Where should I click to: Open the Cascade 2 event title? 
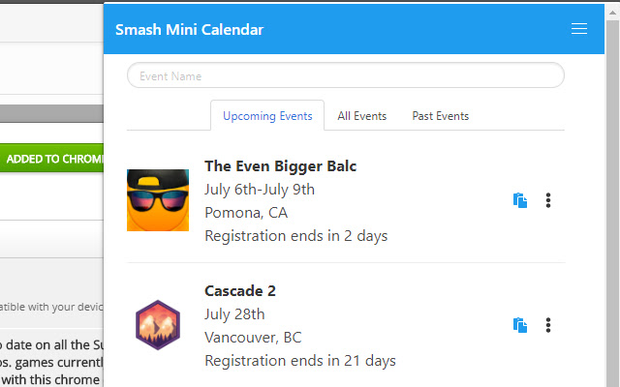240,291
